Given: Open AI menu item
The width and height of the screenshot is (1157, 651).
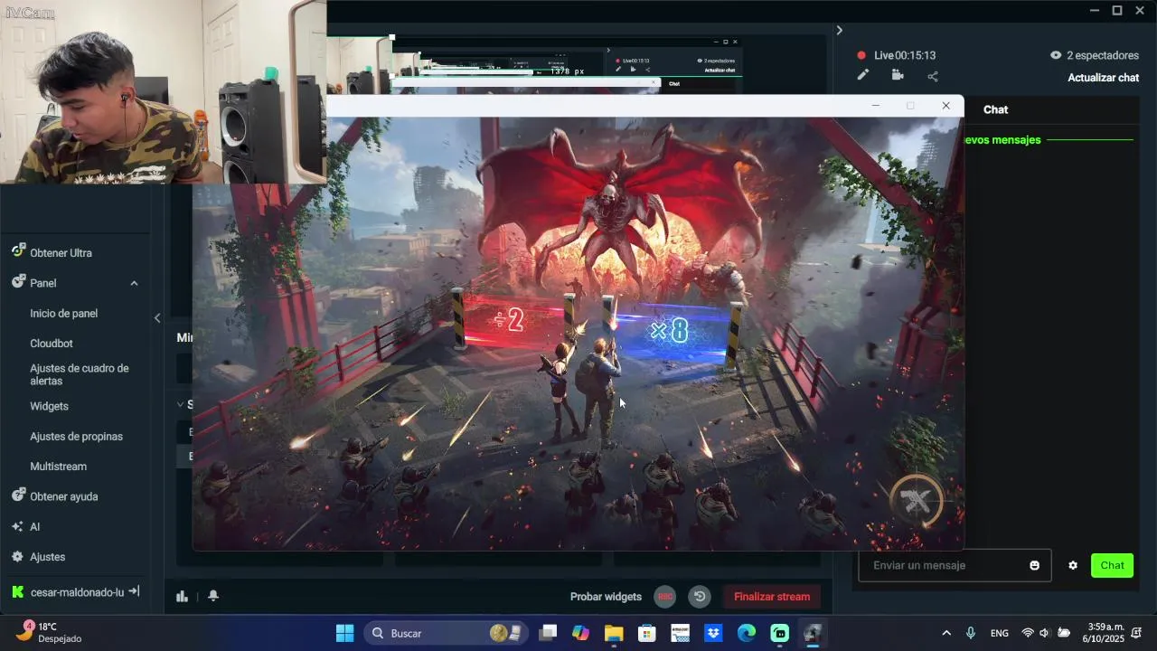Looking at the screenshot, I should 34,527.
